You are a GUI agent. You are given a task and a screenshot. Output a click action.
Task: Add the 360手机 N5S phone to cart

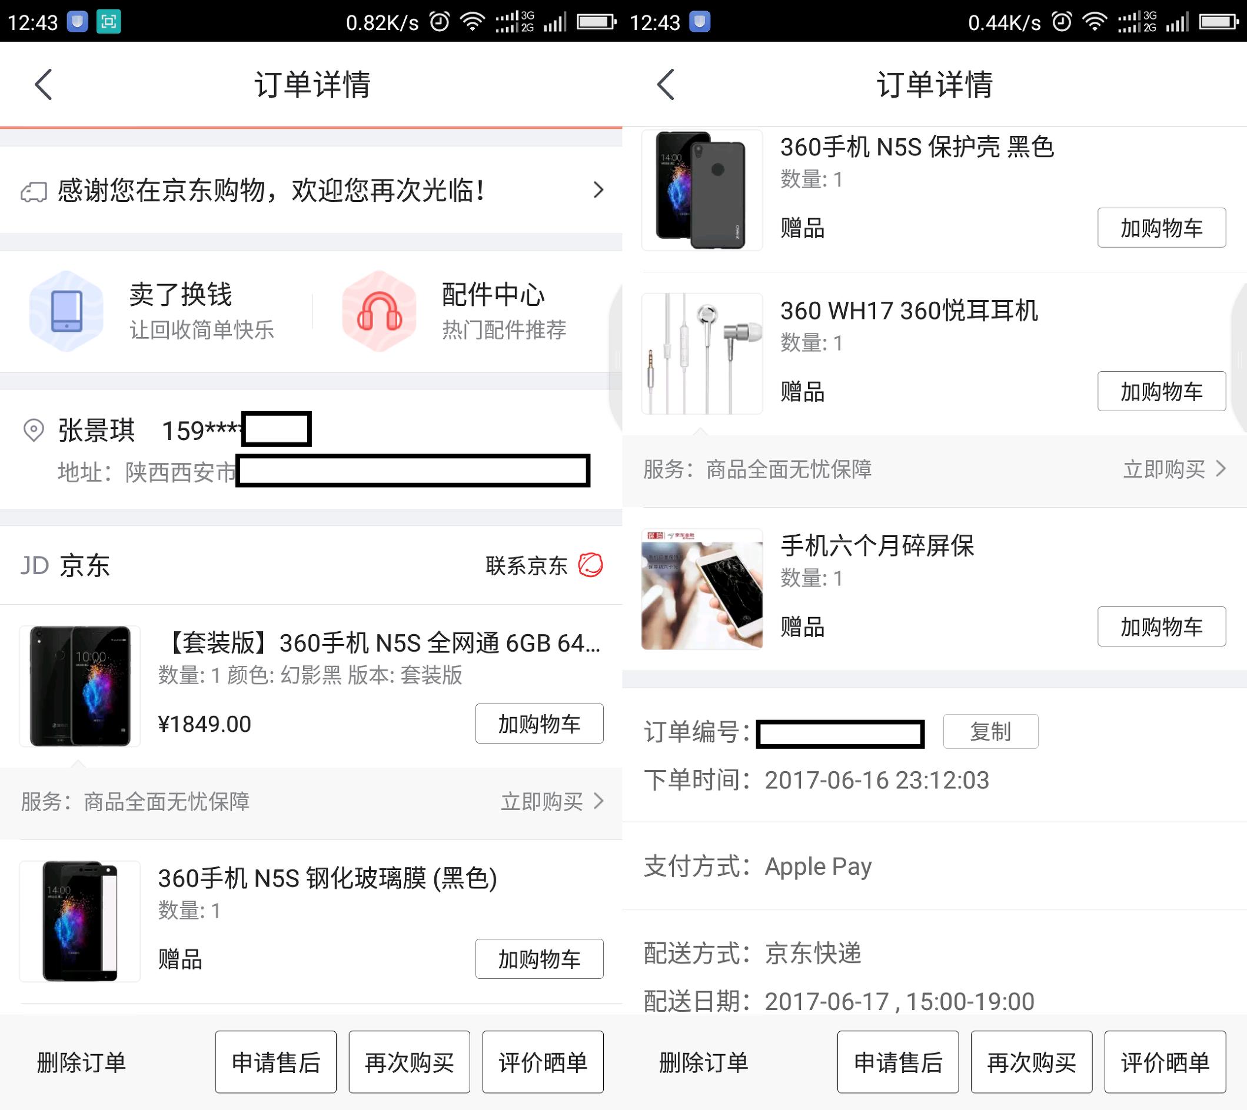click(539, 724)
